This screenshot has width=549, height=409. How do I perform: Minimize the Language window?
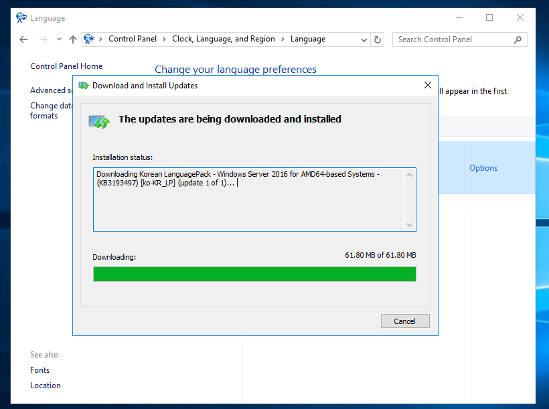[x=459, y=17]
